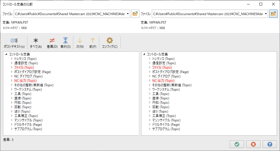This screenshot has width=280, height=151.
Task: Expand right ファイル (Topic) arrow
Action: pos(150,67)
